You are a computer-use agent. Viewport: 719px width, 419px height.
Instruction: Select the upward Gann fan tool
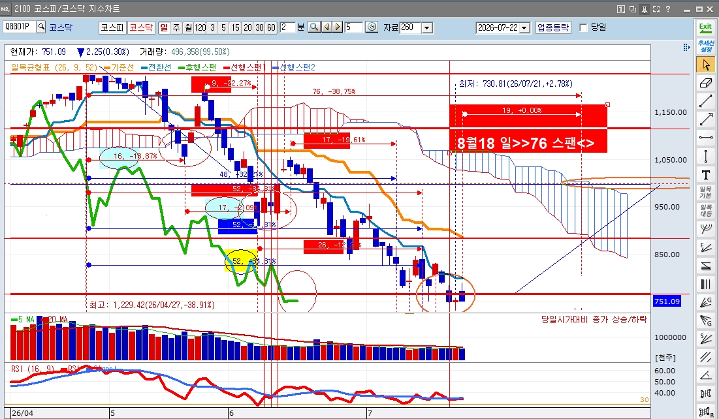705,302
